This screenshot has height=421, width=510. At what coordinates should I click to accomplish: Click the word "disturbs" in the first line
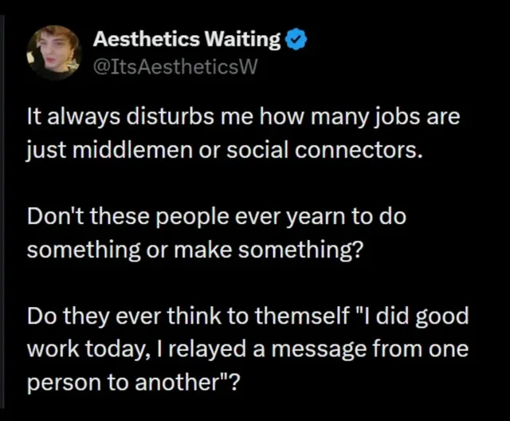pos(170,116)
